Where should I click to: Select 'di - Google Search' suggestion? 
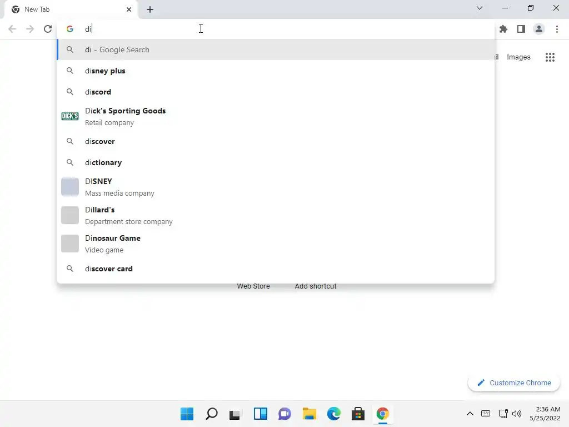coord(276,49)
